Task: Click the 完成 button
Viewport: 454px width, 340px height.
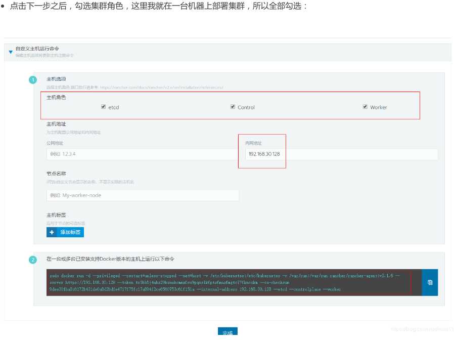Action: (228, 332)
